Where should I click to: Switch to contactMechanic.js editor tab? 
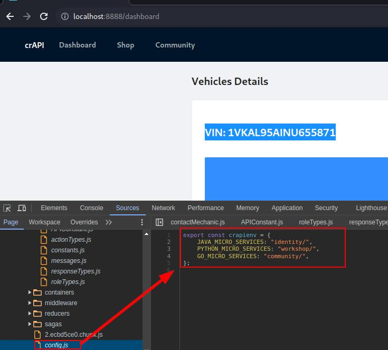[197, 222]
